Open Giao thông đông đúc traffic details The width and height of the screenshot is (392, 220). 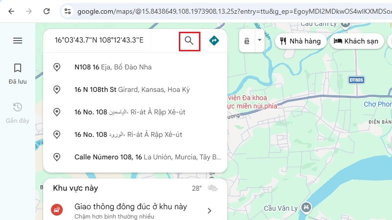point(135,210)
